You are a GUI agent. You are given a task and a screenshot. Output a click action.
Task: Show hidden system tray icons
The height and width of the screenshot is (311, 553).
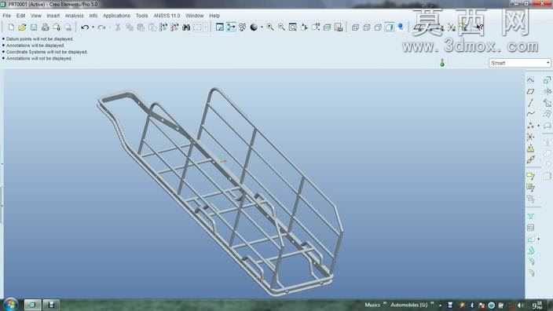(x=440, y=306)
